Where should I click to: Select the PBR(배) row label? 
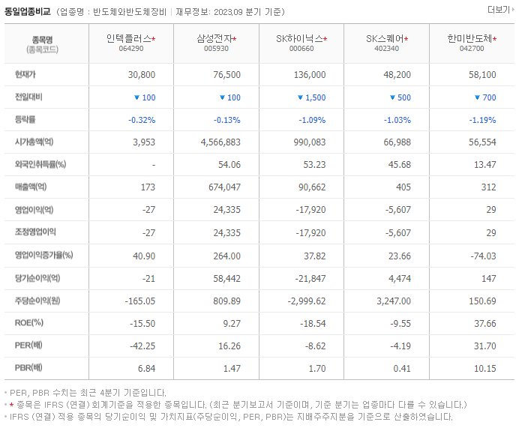click(x=28, y=368)
